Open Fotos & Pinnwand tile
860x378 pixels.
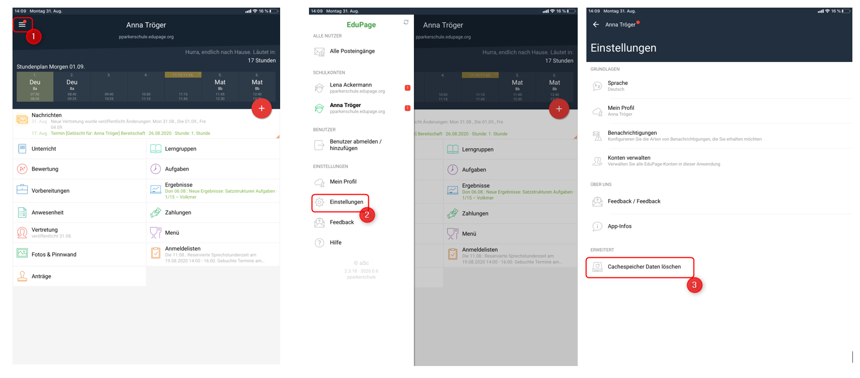79,255
